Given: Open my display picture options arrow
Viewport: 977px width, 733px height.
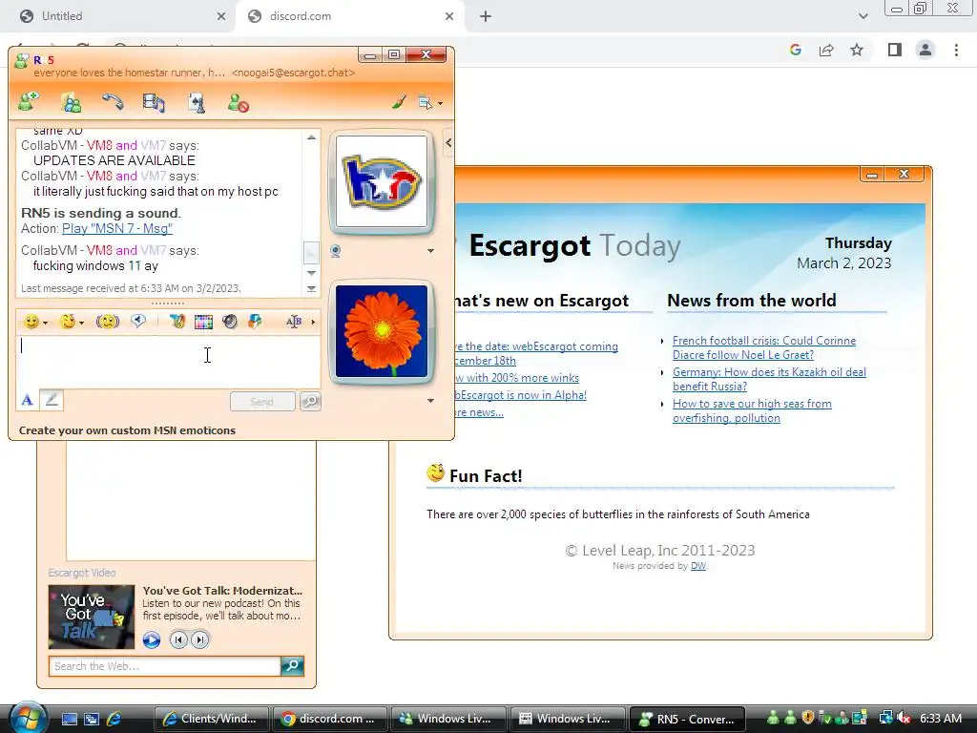Looking at the screenshot, I should pyautogui.click(x=430, y=400).
